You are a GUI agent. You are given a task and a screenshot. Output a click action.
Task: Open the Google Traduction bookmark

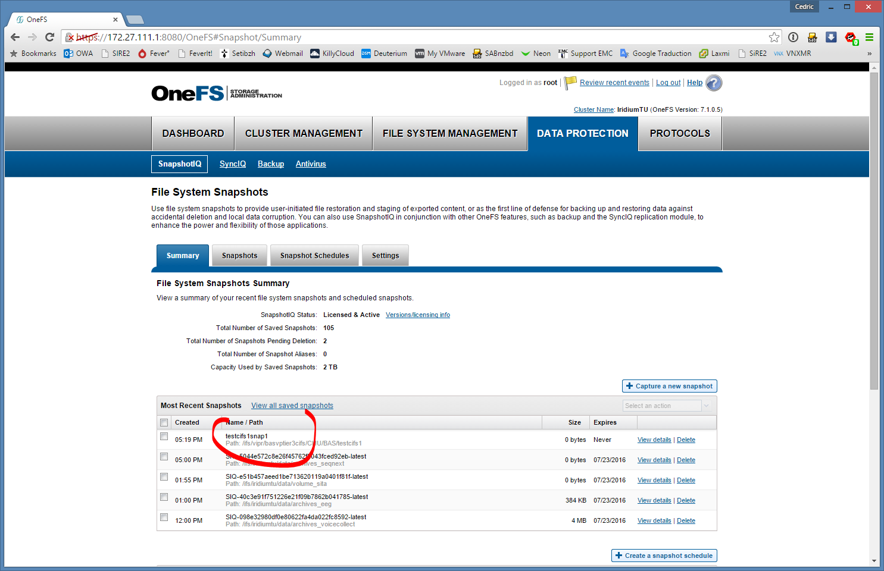point(655,54)
